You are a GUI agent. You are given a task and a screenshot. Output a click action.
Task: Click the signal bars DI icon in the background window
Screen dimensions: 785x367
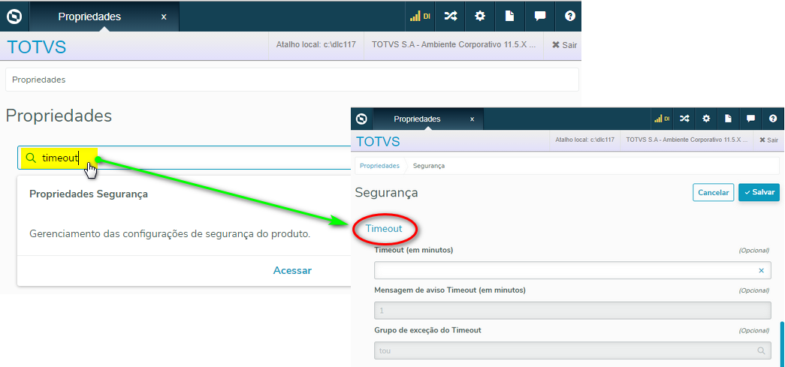419,16
